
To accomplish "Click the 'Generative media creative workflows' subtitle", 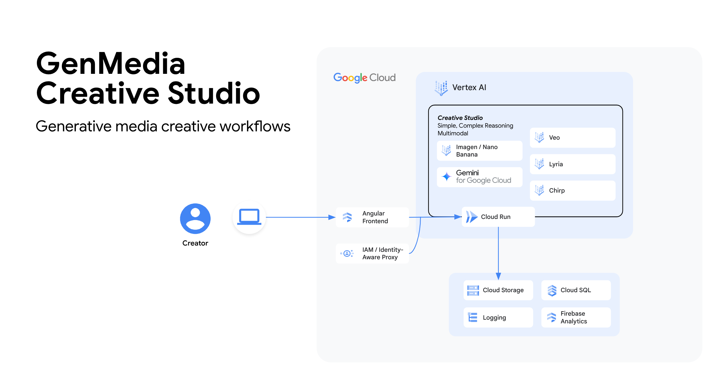I will pyautogui.click(x=163, y=126).
